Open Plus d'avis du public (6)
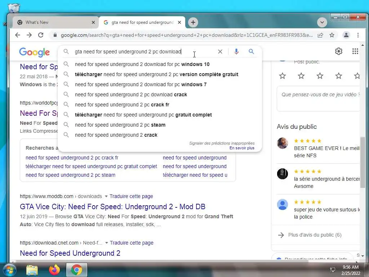This screenshot has height=277, width=369. click(315, 235)
